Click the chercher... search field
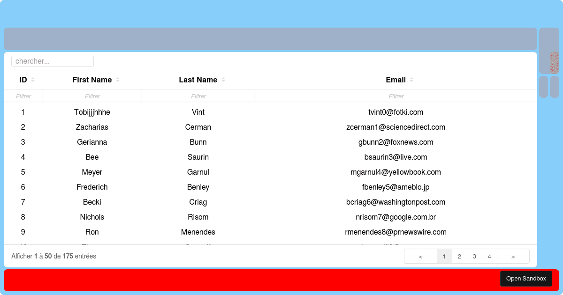Screen dimensions: 563x295 pos(53,61)
